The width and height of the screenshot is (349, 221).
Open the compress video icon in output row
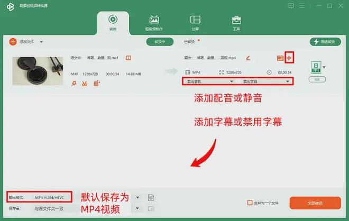coord(280,58)
